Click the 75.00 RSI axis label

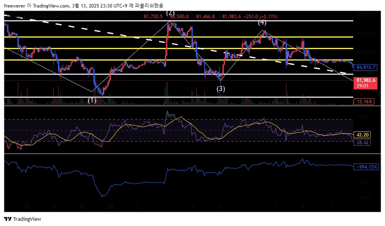tap(362, 117)
